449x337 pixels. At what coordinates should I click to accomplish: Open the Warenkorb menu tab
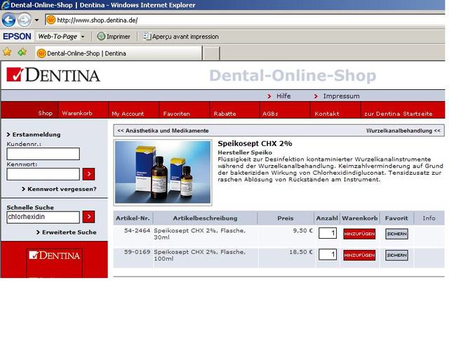pyautogui.click(x=76, y=113)
